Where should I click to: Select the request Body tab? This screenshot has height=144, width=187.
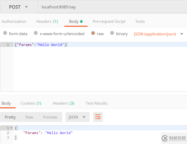pyautogui.click(x=76, y=22)
